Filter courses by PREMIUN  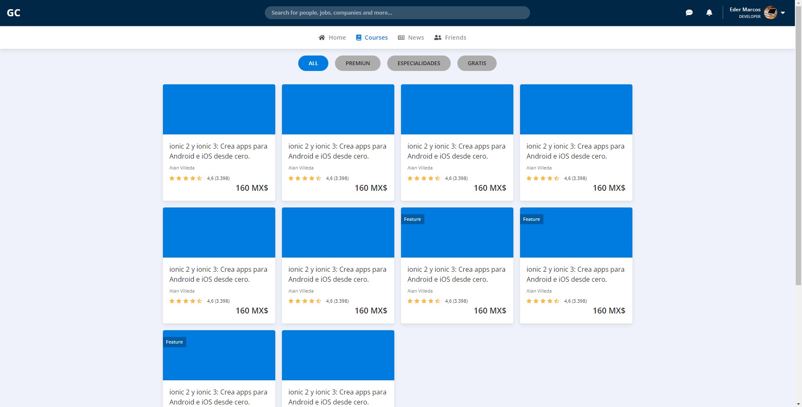tap(358, 63)
